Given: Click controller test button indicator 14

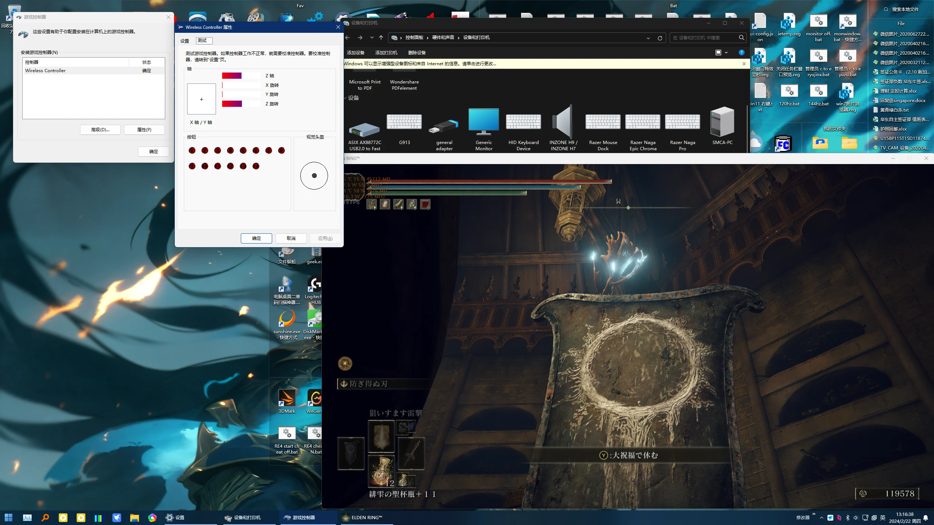Looking at the screenshot, I should click(x=256, y=166).
